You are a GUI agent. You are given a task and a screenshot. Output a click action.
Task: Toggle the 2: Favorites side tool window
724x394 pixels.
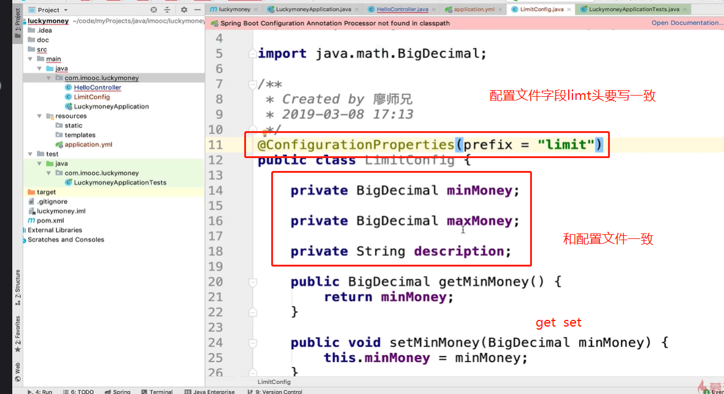(x=18, y=334)
